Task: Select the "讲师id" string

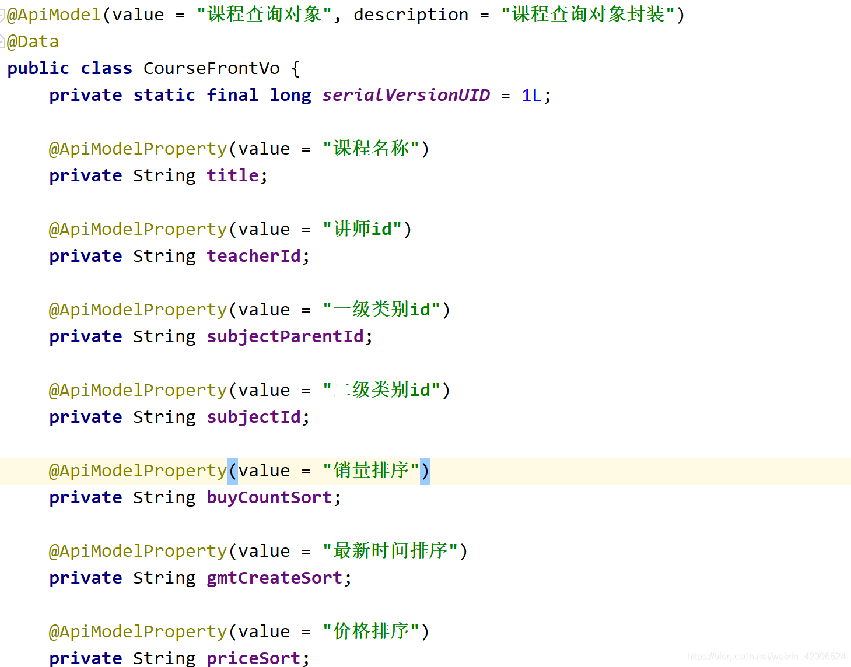Action: click(x=362, y=229)
